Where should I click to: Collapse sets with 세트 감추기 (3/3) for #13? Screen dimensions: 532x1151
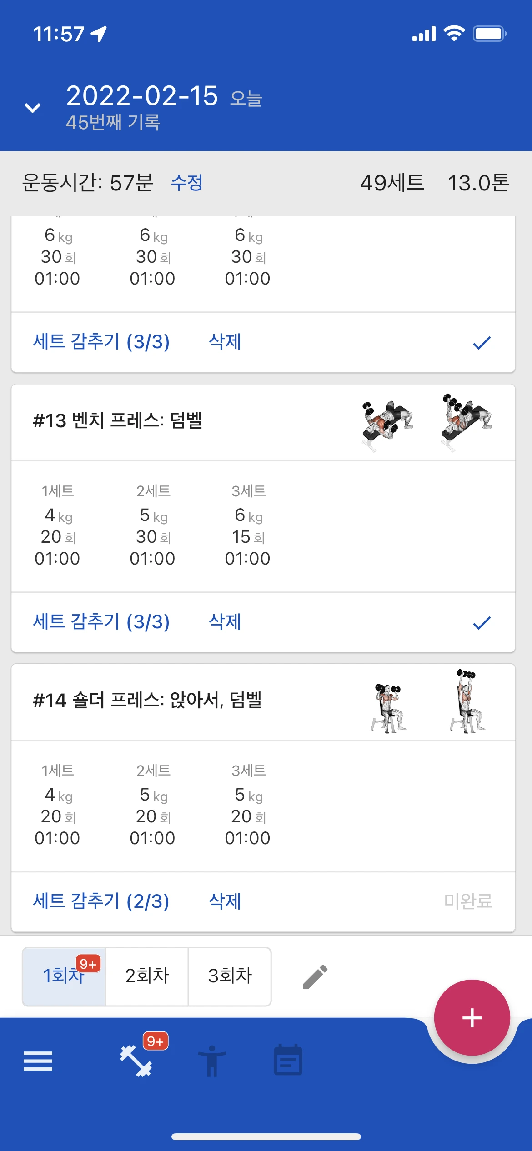tap(101, 621)
